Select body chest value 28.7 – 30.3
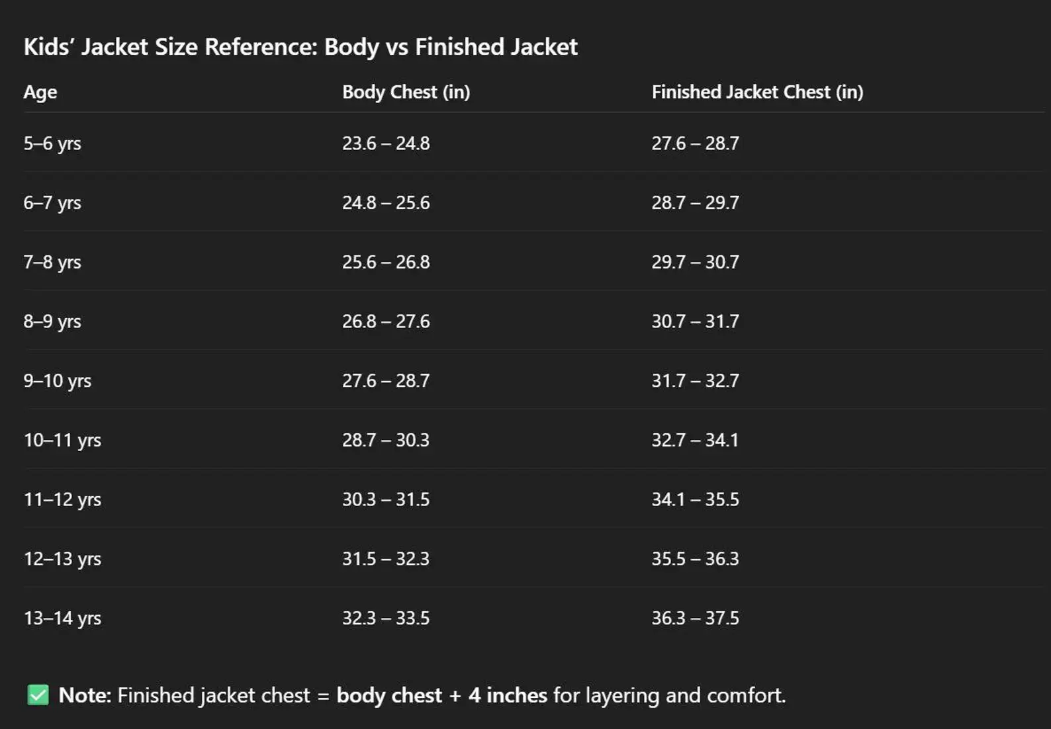 (385, 440)
